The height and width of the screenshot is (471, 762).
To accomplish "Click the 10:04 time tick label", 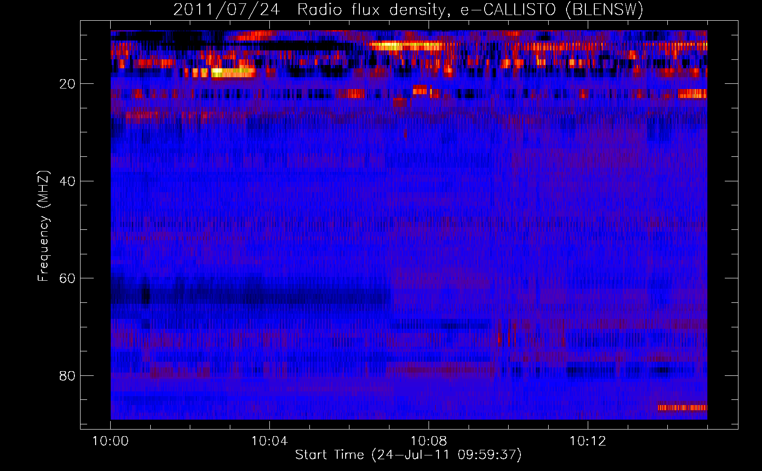I will coord(269,441).
